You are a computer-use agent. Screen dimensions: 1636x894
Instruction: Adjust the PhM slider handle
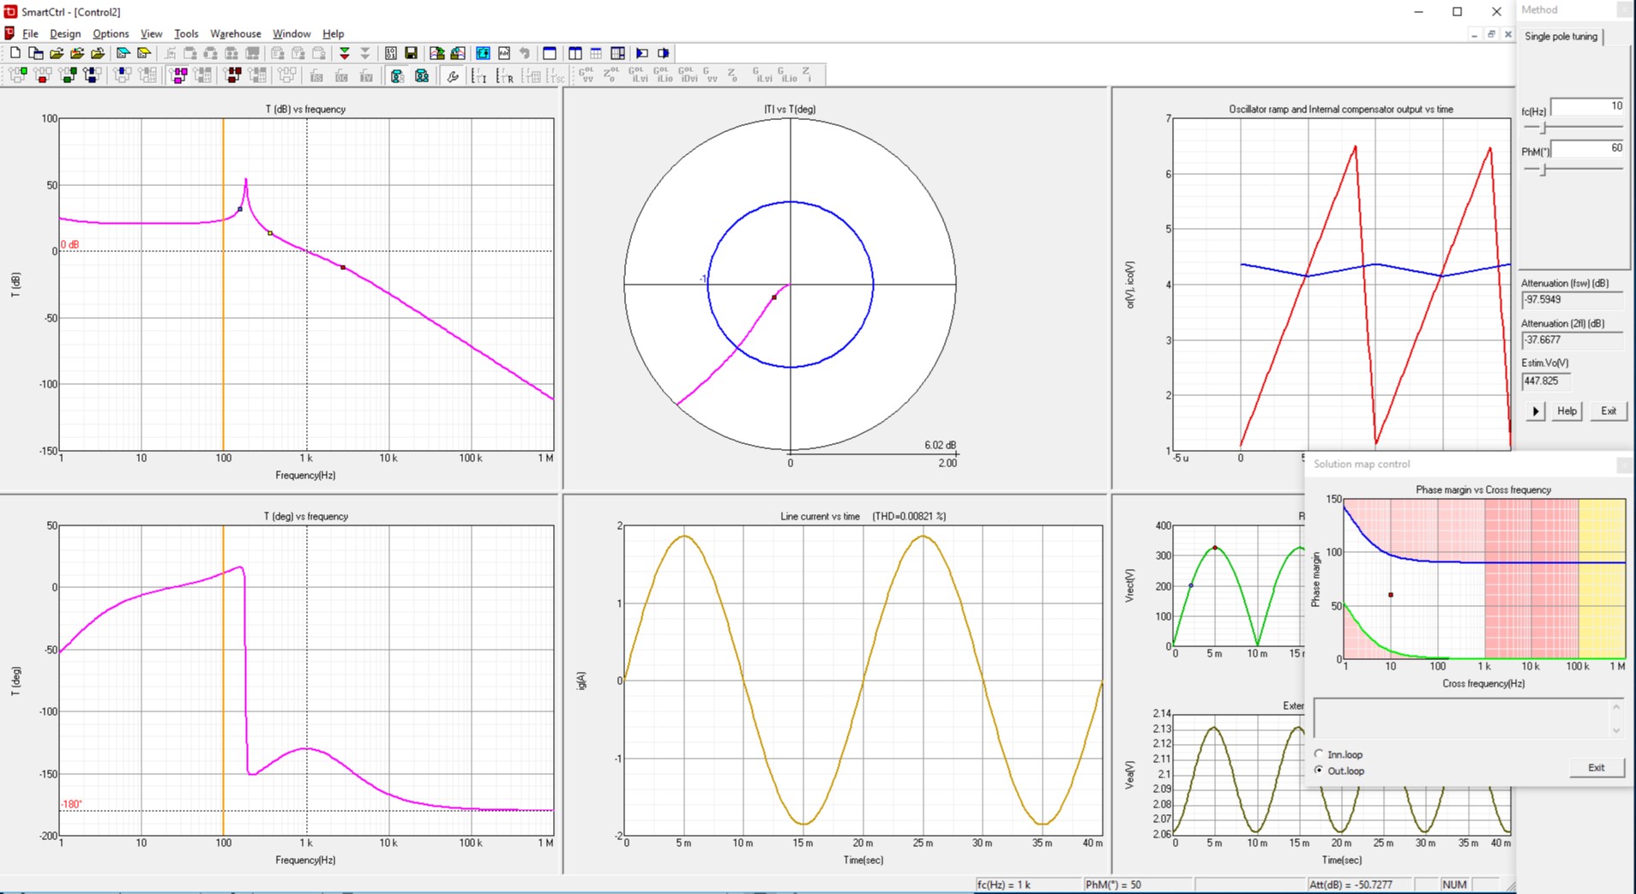point(1543,170)
